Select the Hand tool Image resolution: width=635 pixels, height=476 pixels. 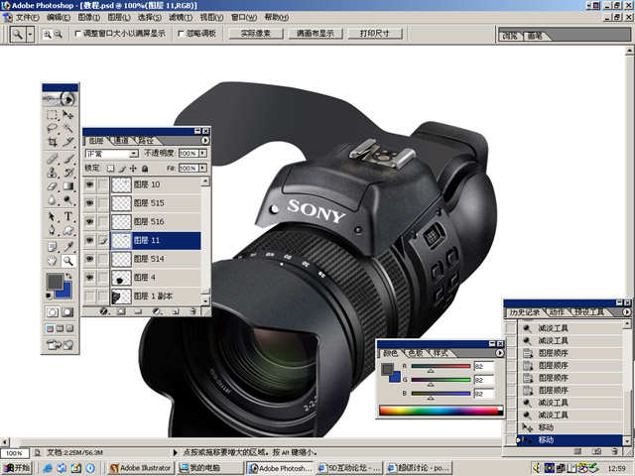pos(52,261)
